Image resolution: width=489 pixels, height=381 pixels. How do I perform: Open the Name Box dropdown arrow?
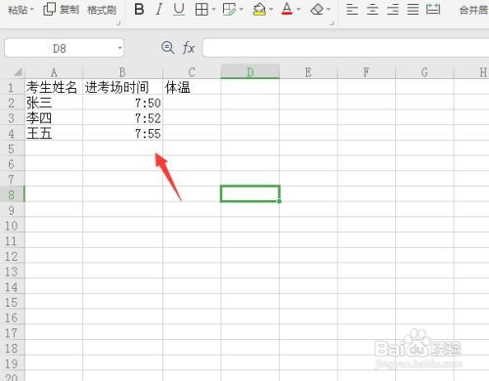tap(119, 48)
